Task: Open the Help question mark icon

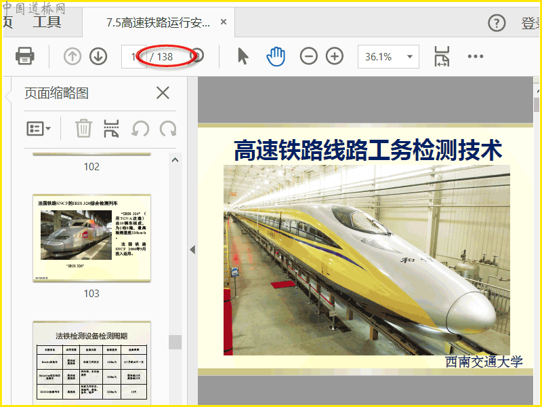Action: tap(497, 23)
